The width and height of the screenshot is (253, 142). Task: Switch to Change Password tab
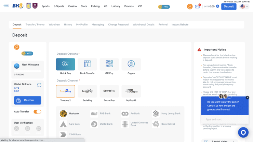(x=118, y=25)
